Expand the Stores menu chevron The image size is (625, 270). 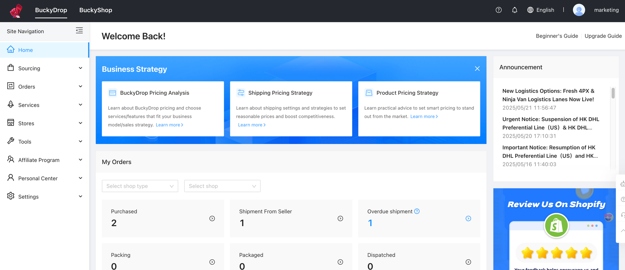point(81,123)
